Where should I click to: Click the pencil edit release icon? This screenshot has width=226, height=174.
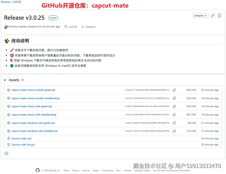coord(213,16)
